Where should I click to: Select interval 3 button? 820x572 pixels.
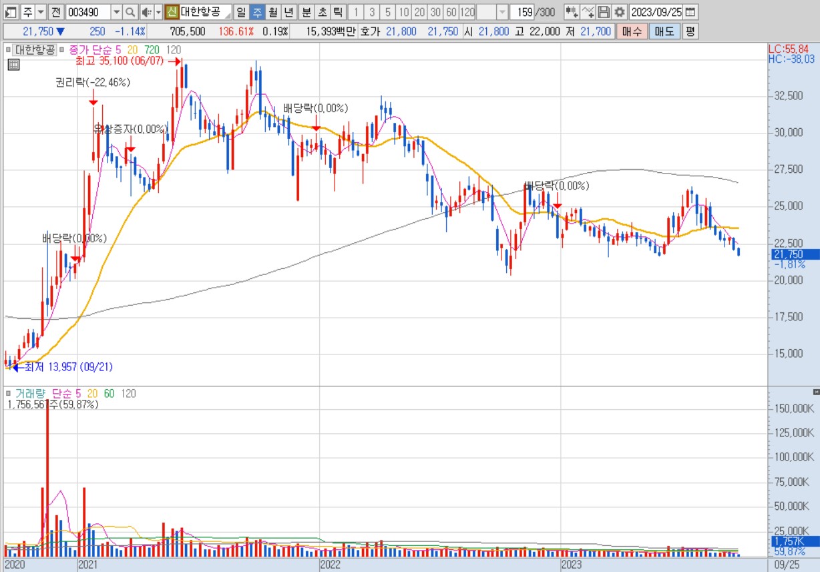[372, 12]
